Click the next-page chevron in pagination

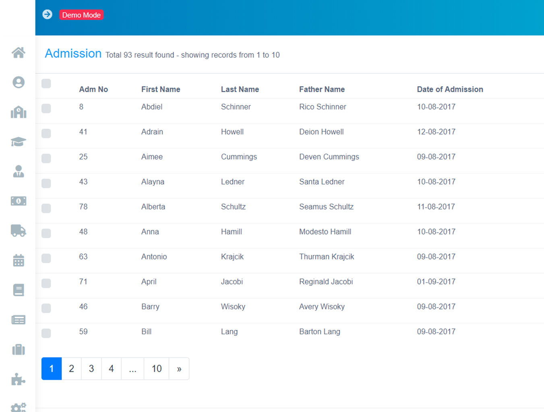tap(179, 368)
